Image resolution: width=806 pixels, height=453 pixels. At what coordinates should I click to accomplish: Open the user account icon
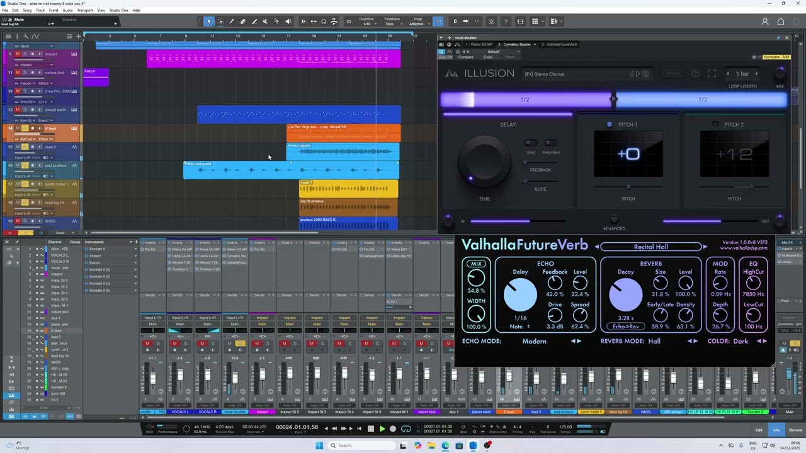tap(765, 21)
